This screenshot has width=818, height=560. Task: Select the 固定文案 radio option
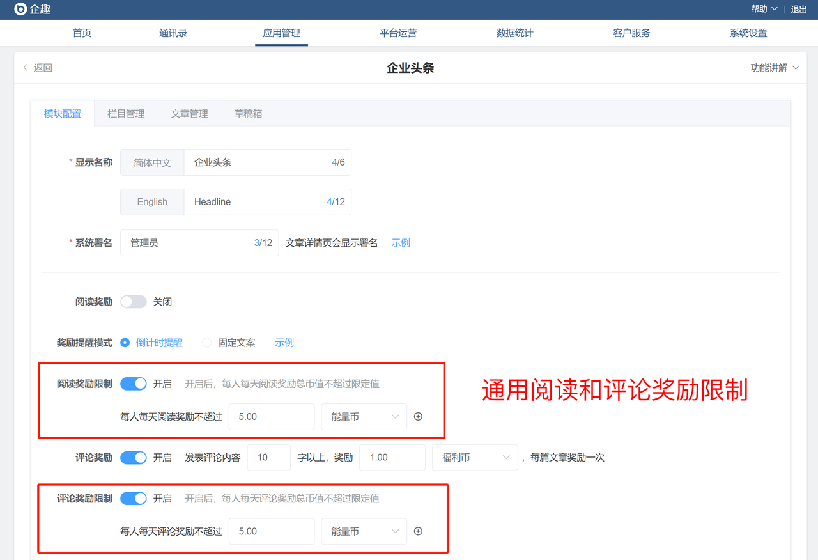207,343
